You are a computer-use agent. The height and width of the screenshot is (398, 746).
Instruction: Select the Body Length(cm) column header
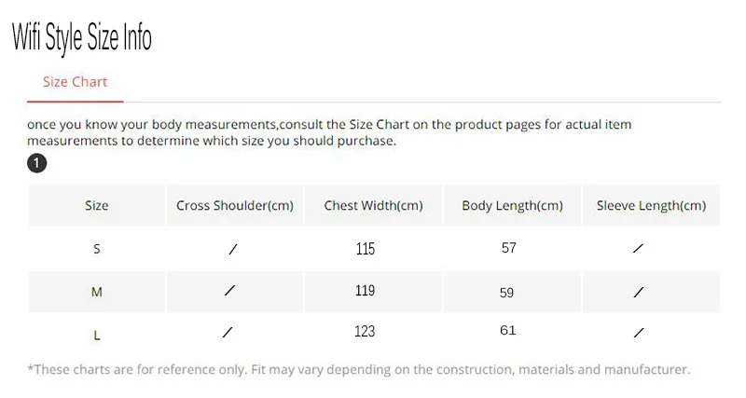click(x=512, y=206)
